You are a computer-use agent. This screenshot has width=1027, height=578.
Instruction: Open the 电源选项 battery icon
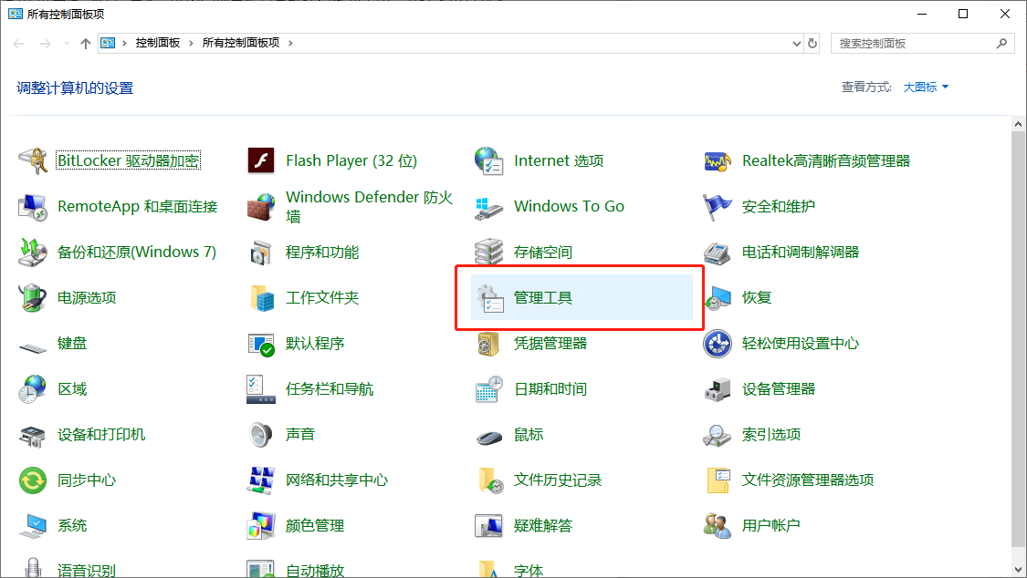pyautogui.click(x=33, y=298)
